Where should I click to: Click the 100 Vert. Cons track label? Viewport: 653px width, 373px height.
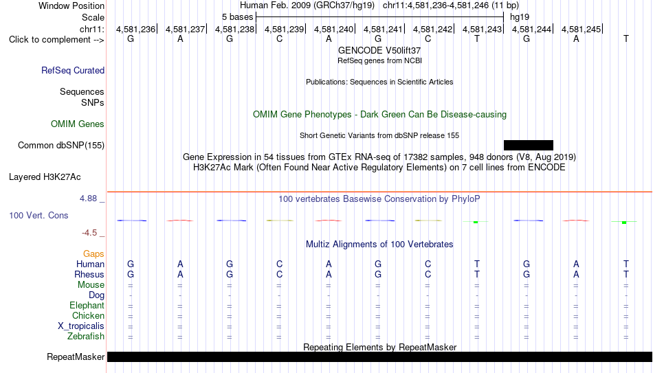[x=38, y=215]
